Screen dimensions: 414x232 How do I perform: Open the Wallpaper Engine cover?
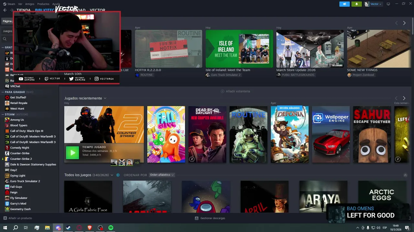point(331,134)
